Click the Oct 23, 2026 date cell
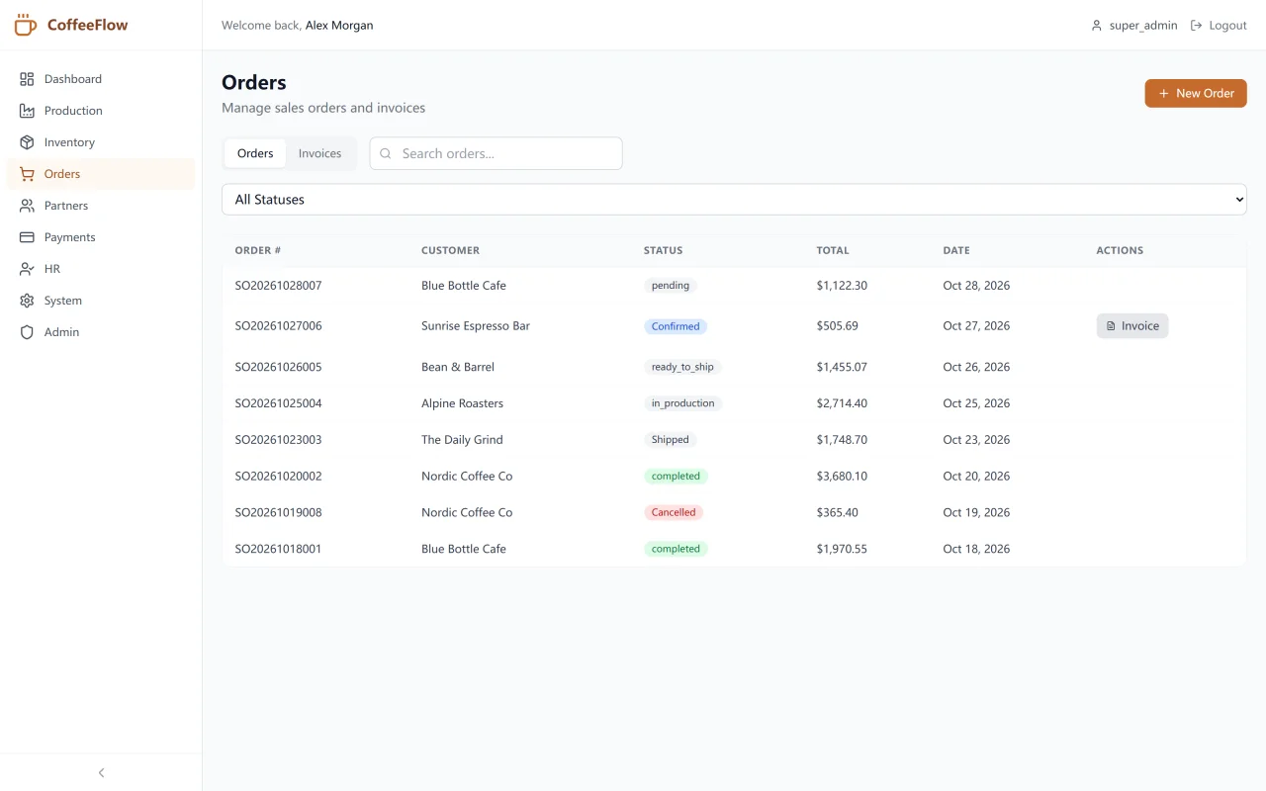The height and width of the screenshot is (791, 1266). [976, 440]
